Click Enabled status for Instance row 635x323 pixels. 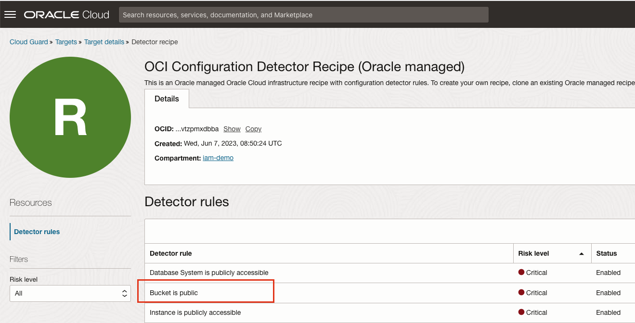click(x=608, y=312)
